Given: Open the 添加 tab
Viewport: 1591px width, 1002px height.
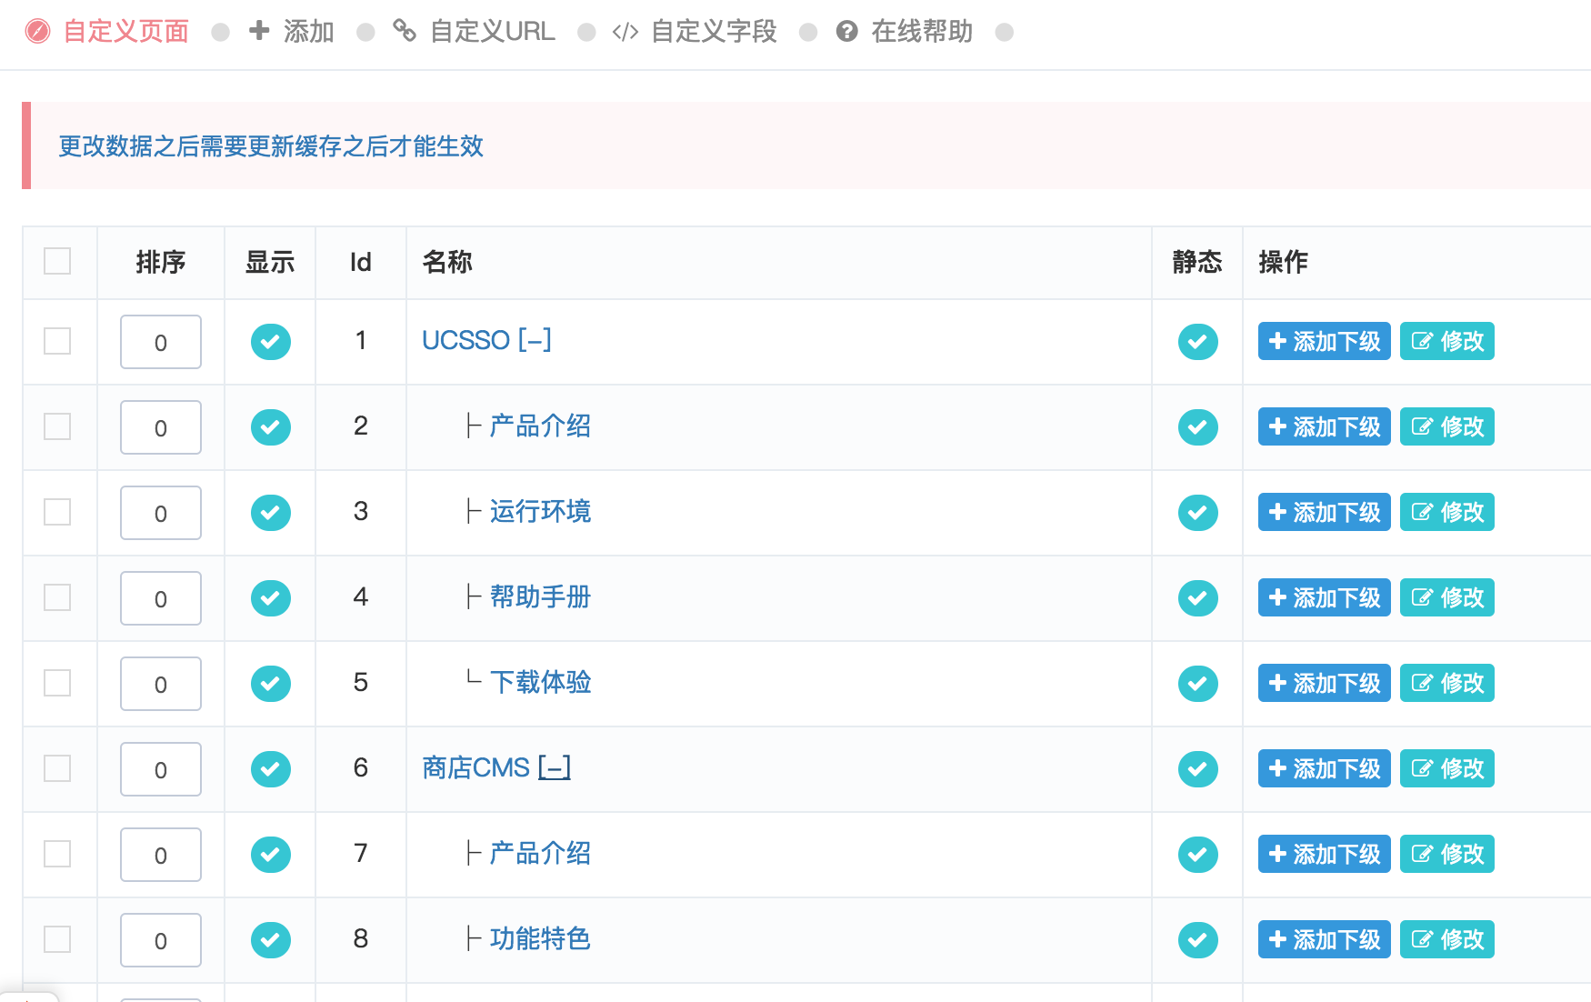Looking at the screenshot, I should pyautogui.click(x=292, y=32).
